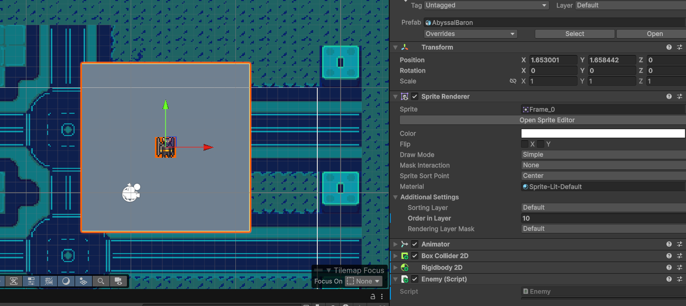This screenshot has width=686, height=306.
Task: Click the Position Y input field
Action: pos(611,60)
